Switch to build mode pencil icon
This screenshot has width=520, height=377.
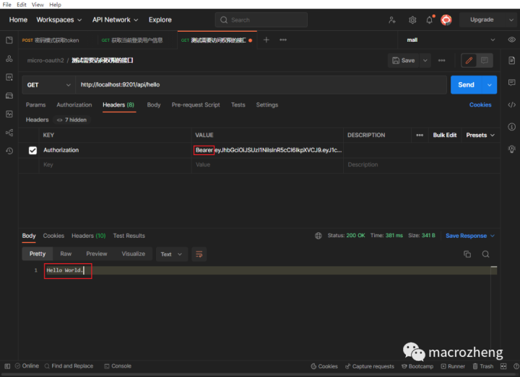pos(469,61)
